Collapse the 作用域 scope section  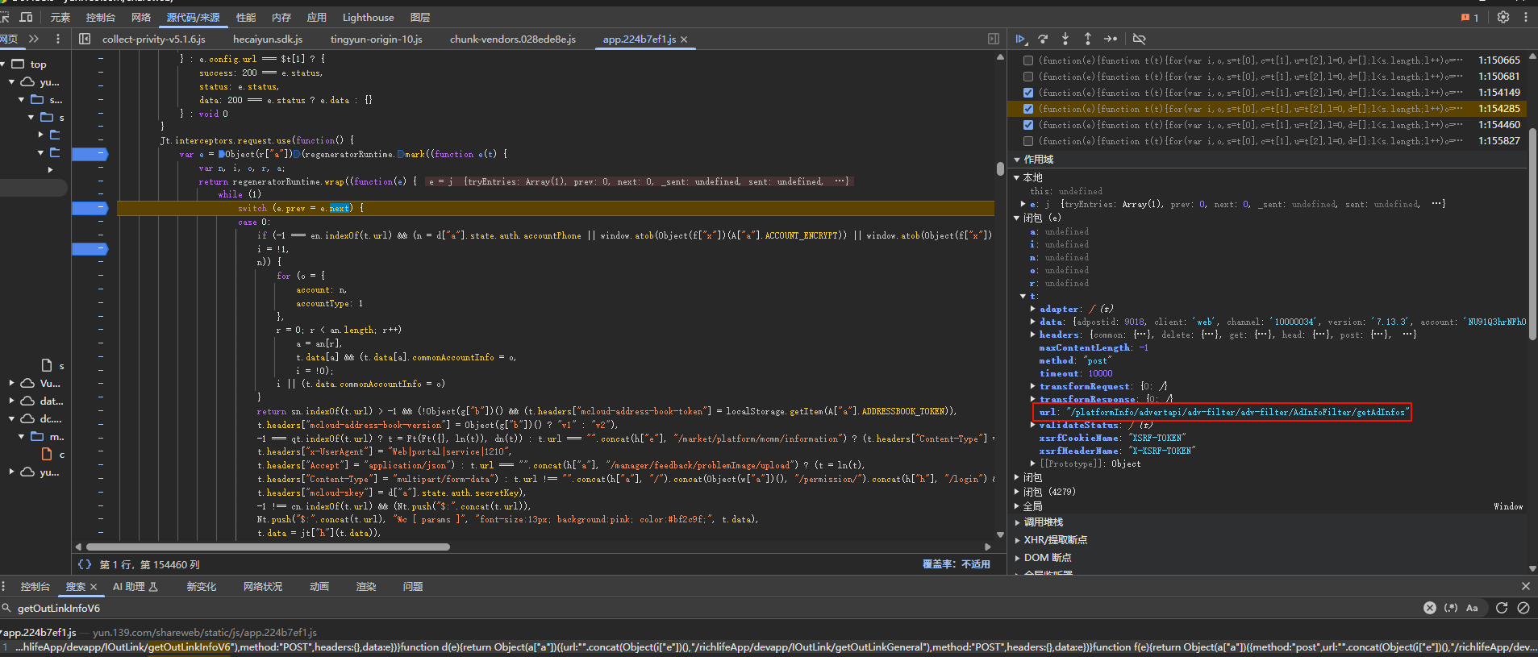1018,160
